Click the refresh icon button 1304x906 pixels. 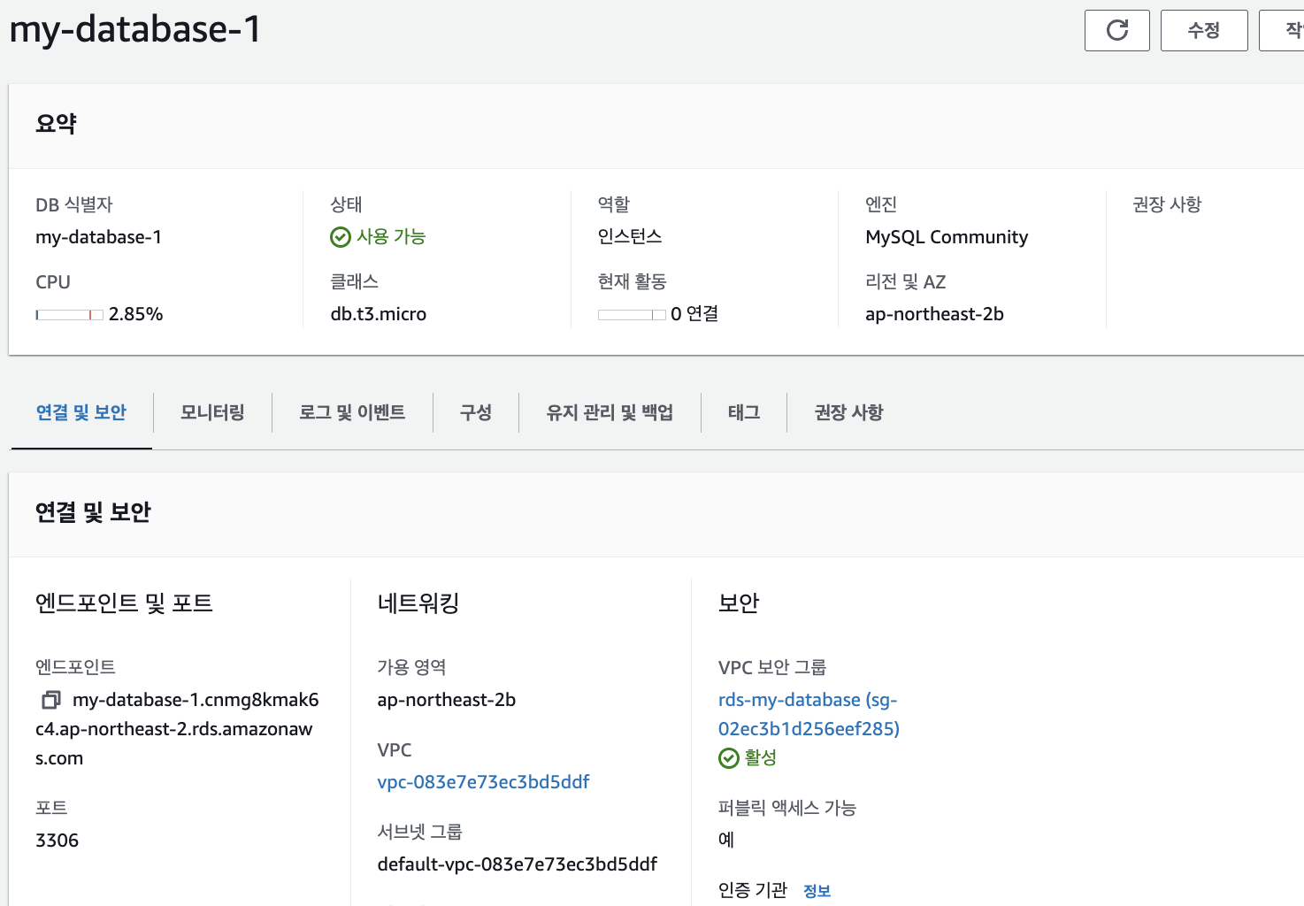(1116, 31)
